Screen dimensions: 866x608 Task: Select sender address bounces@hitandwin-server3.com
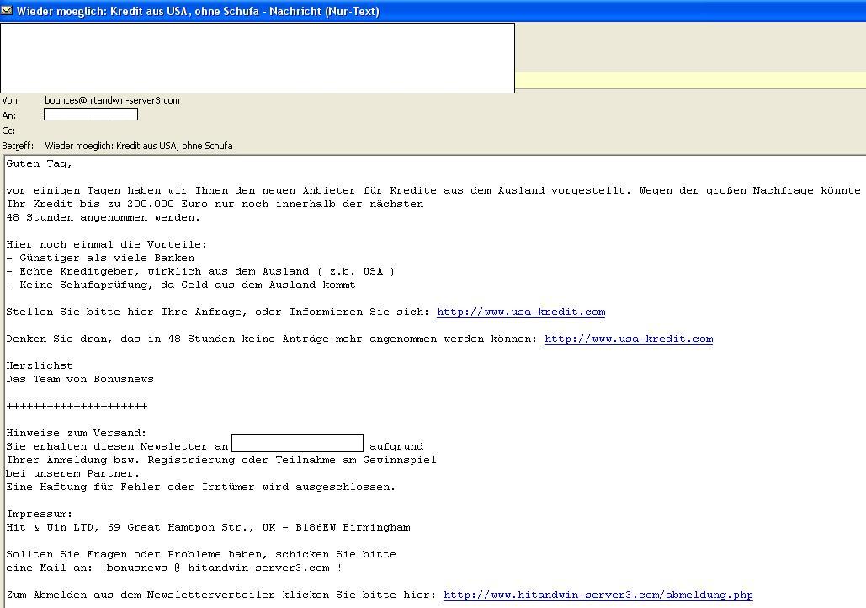point(112,100)
